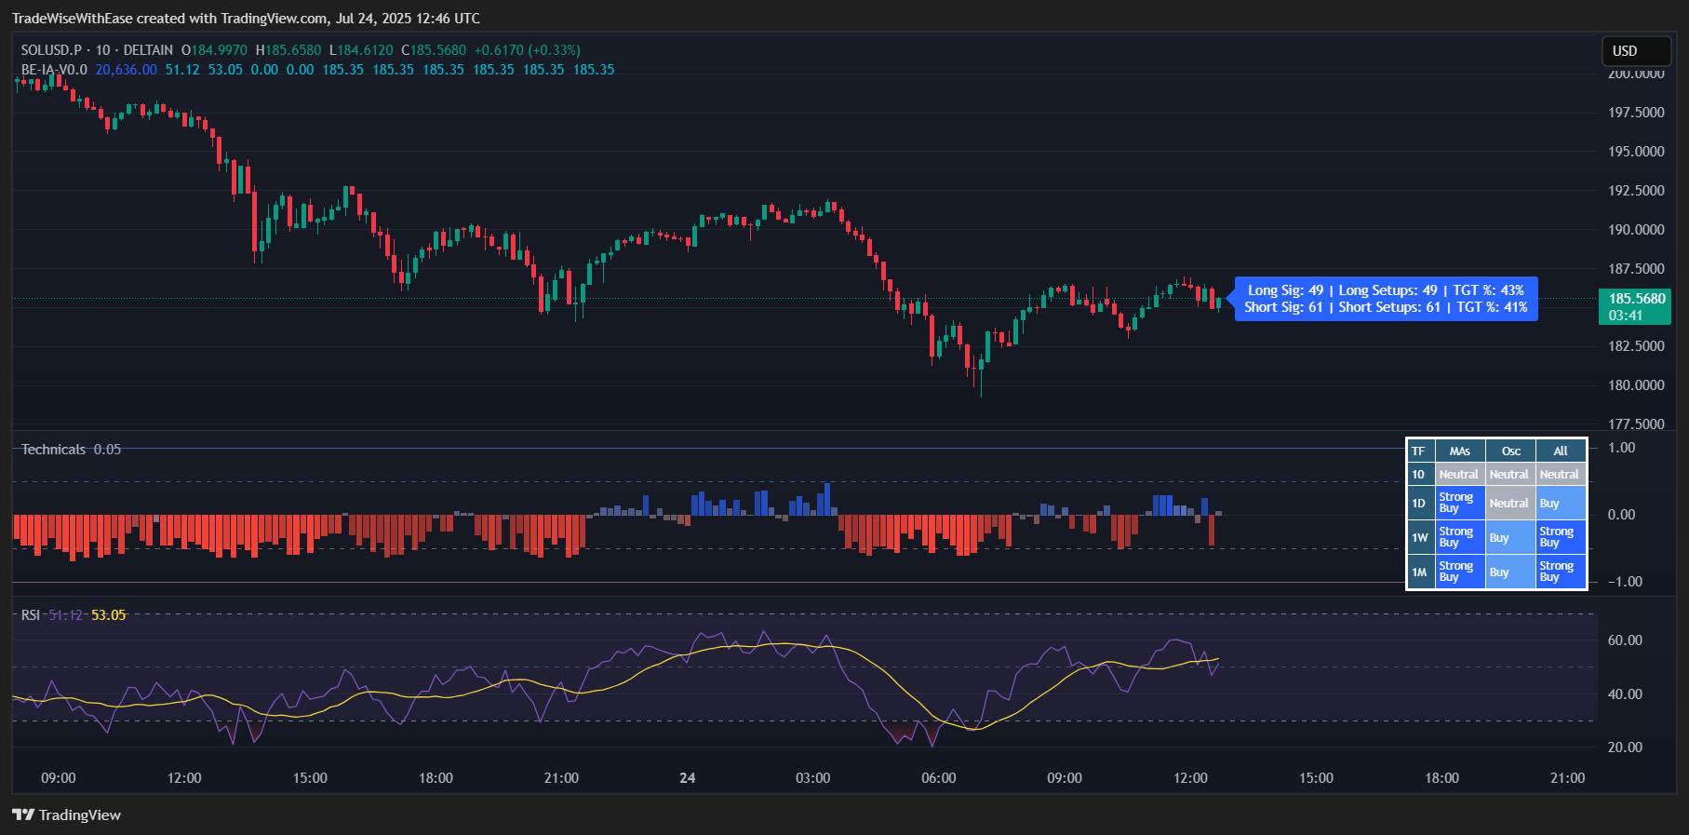Click the TradingView logo at bottom

(67, 815)
